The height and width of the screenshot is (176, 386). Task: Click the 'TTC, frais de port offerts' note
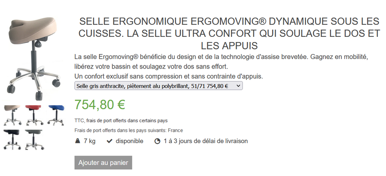tap(121, 121)
